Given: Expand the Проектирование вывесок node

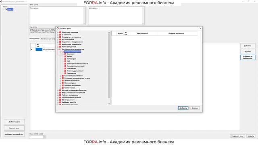Looking at the screenshot, I should [58, 97].
